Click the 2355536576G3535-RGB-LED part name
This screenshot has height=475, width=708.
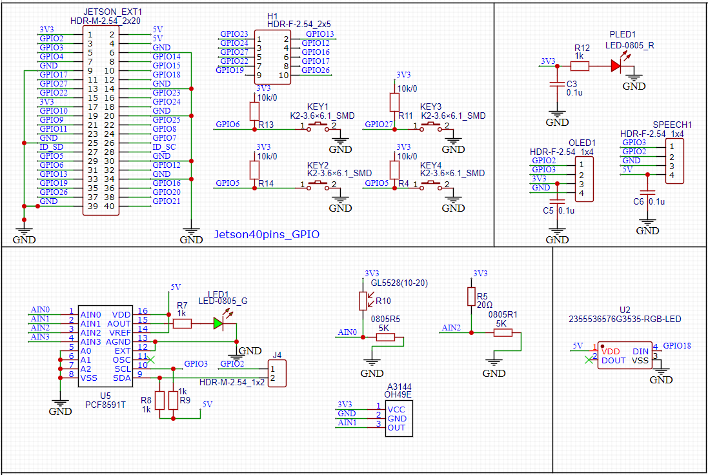625,319
